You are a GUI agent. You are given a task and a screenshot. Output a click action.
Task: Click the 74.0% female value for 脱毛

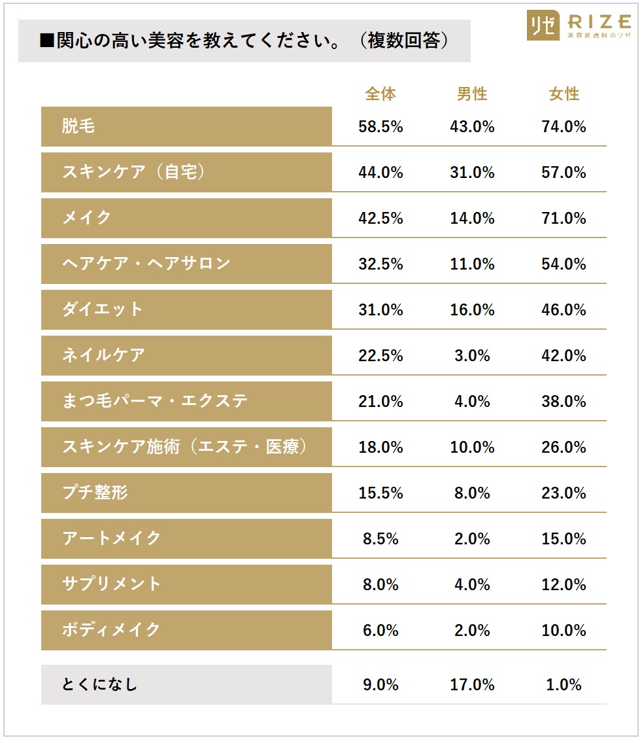pos(564,127)
